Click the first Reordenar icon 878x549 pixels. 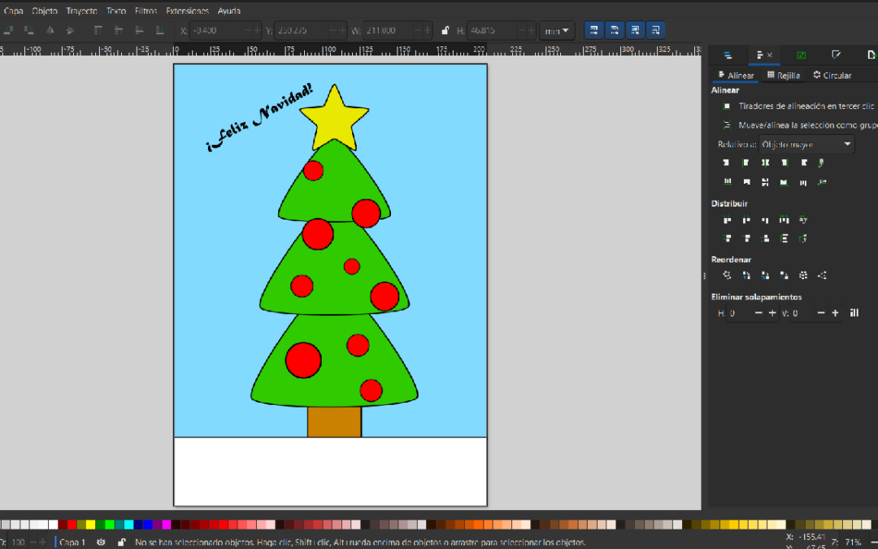[x=727, y=276]
